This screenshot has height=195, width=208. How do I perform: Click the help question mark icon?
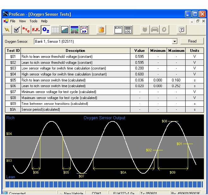(181, 30)
